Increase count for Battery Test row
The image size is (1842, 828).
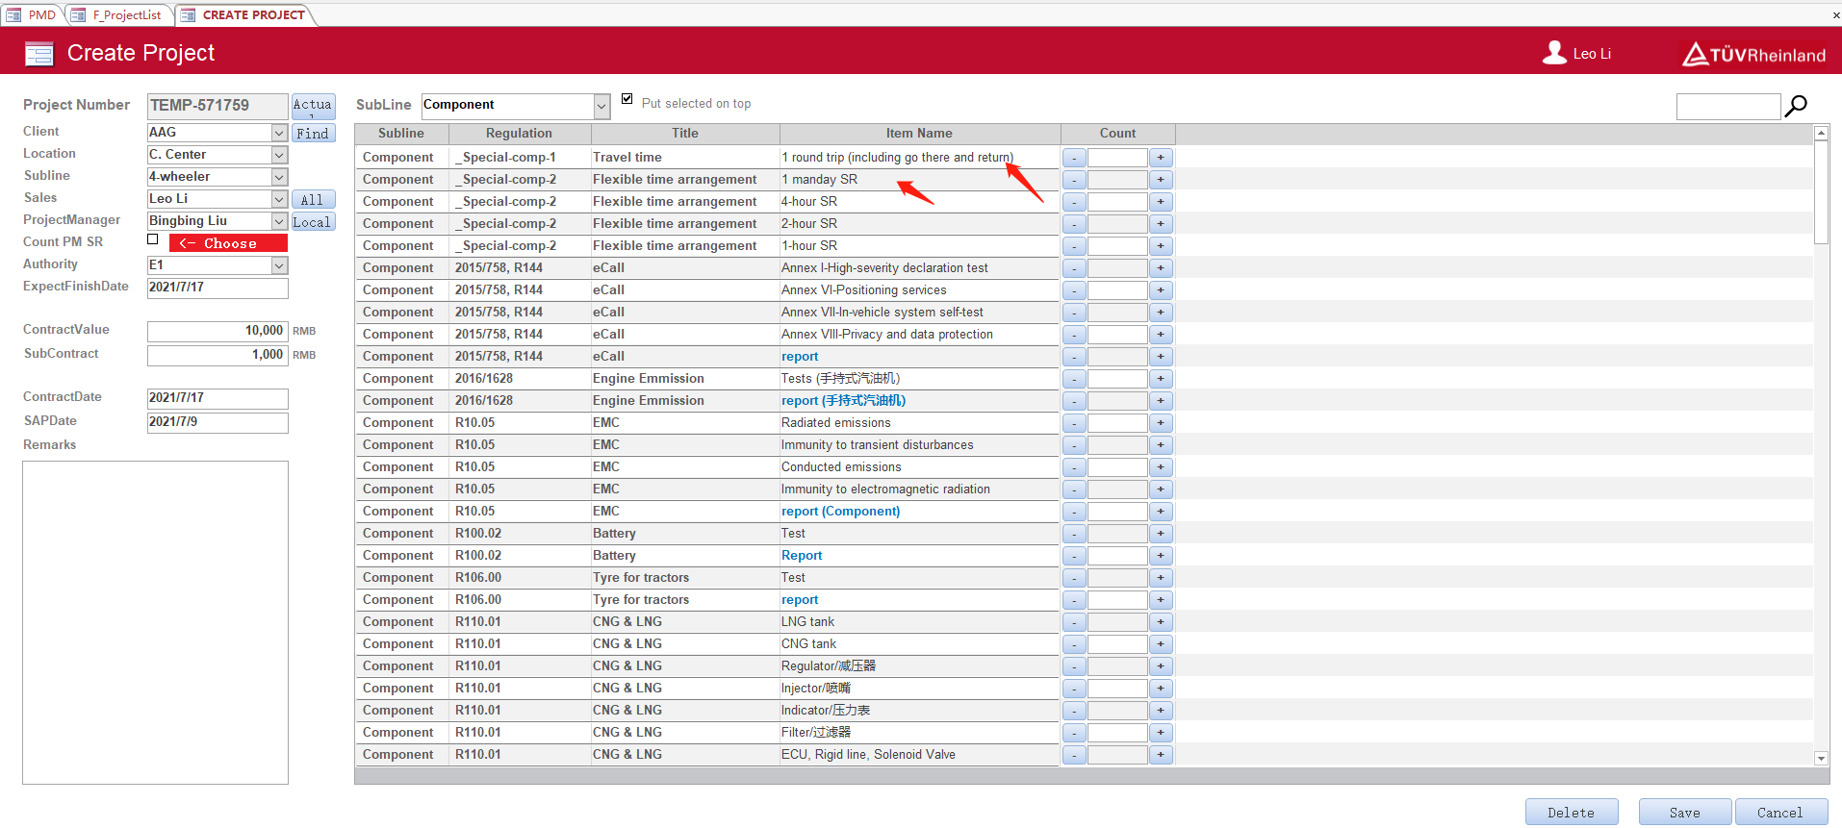pos(1161,534)
